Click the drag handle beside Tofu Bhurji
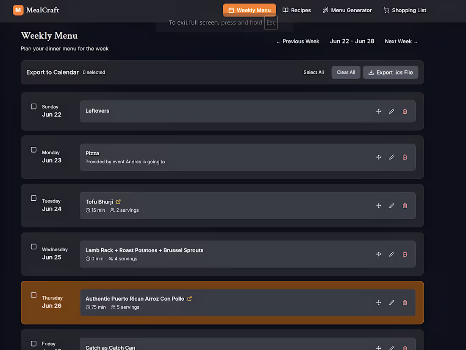This screenshot has height=350, width=466. pyautogui.click(x=378, y=205)
